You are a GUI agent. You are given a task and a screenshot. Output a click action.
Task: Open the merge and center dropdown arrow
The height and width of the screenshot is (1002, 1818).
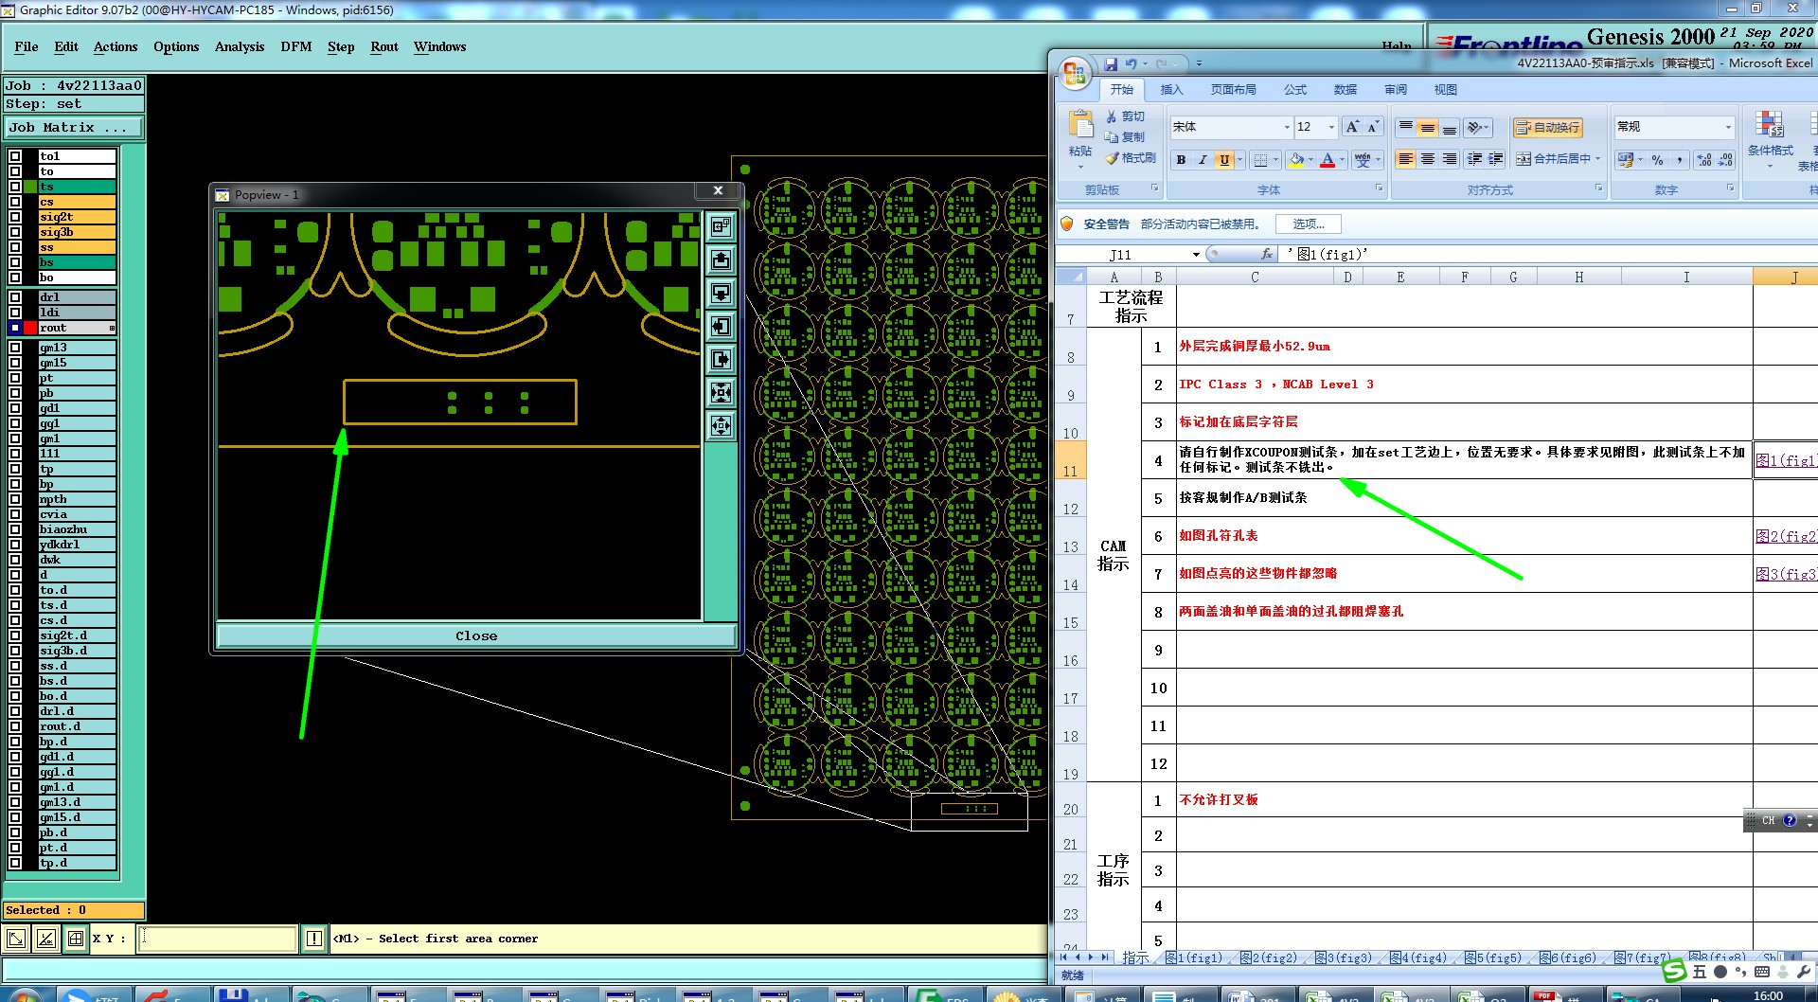coord(1597,159)
